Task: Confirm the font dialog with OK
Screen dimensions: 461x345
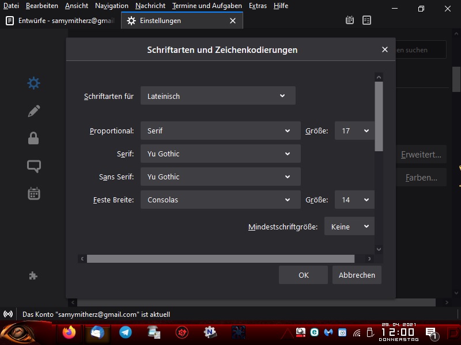Action: (x=303, y=275)
